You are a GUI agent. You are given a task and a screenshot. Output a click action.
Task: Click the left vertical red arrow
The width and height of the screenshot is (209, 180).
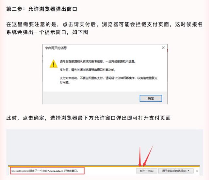coord(140,156)
